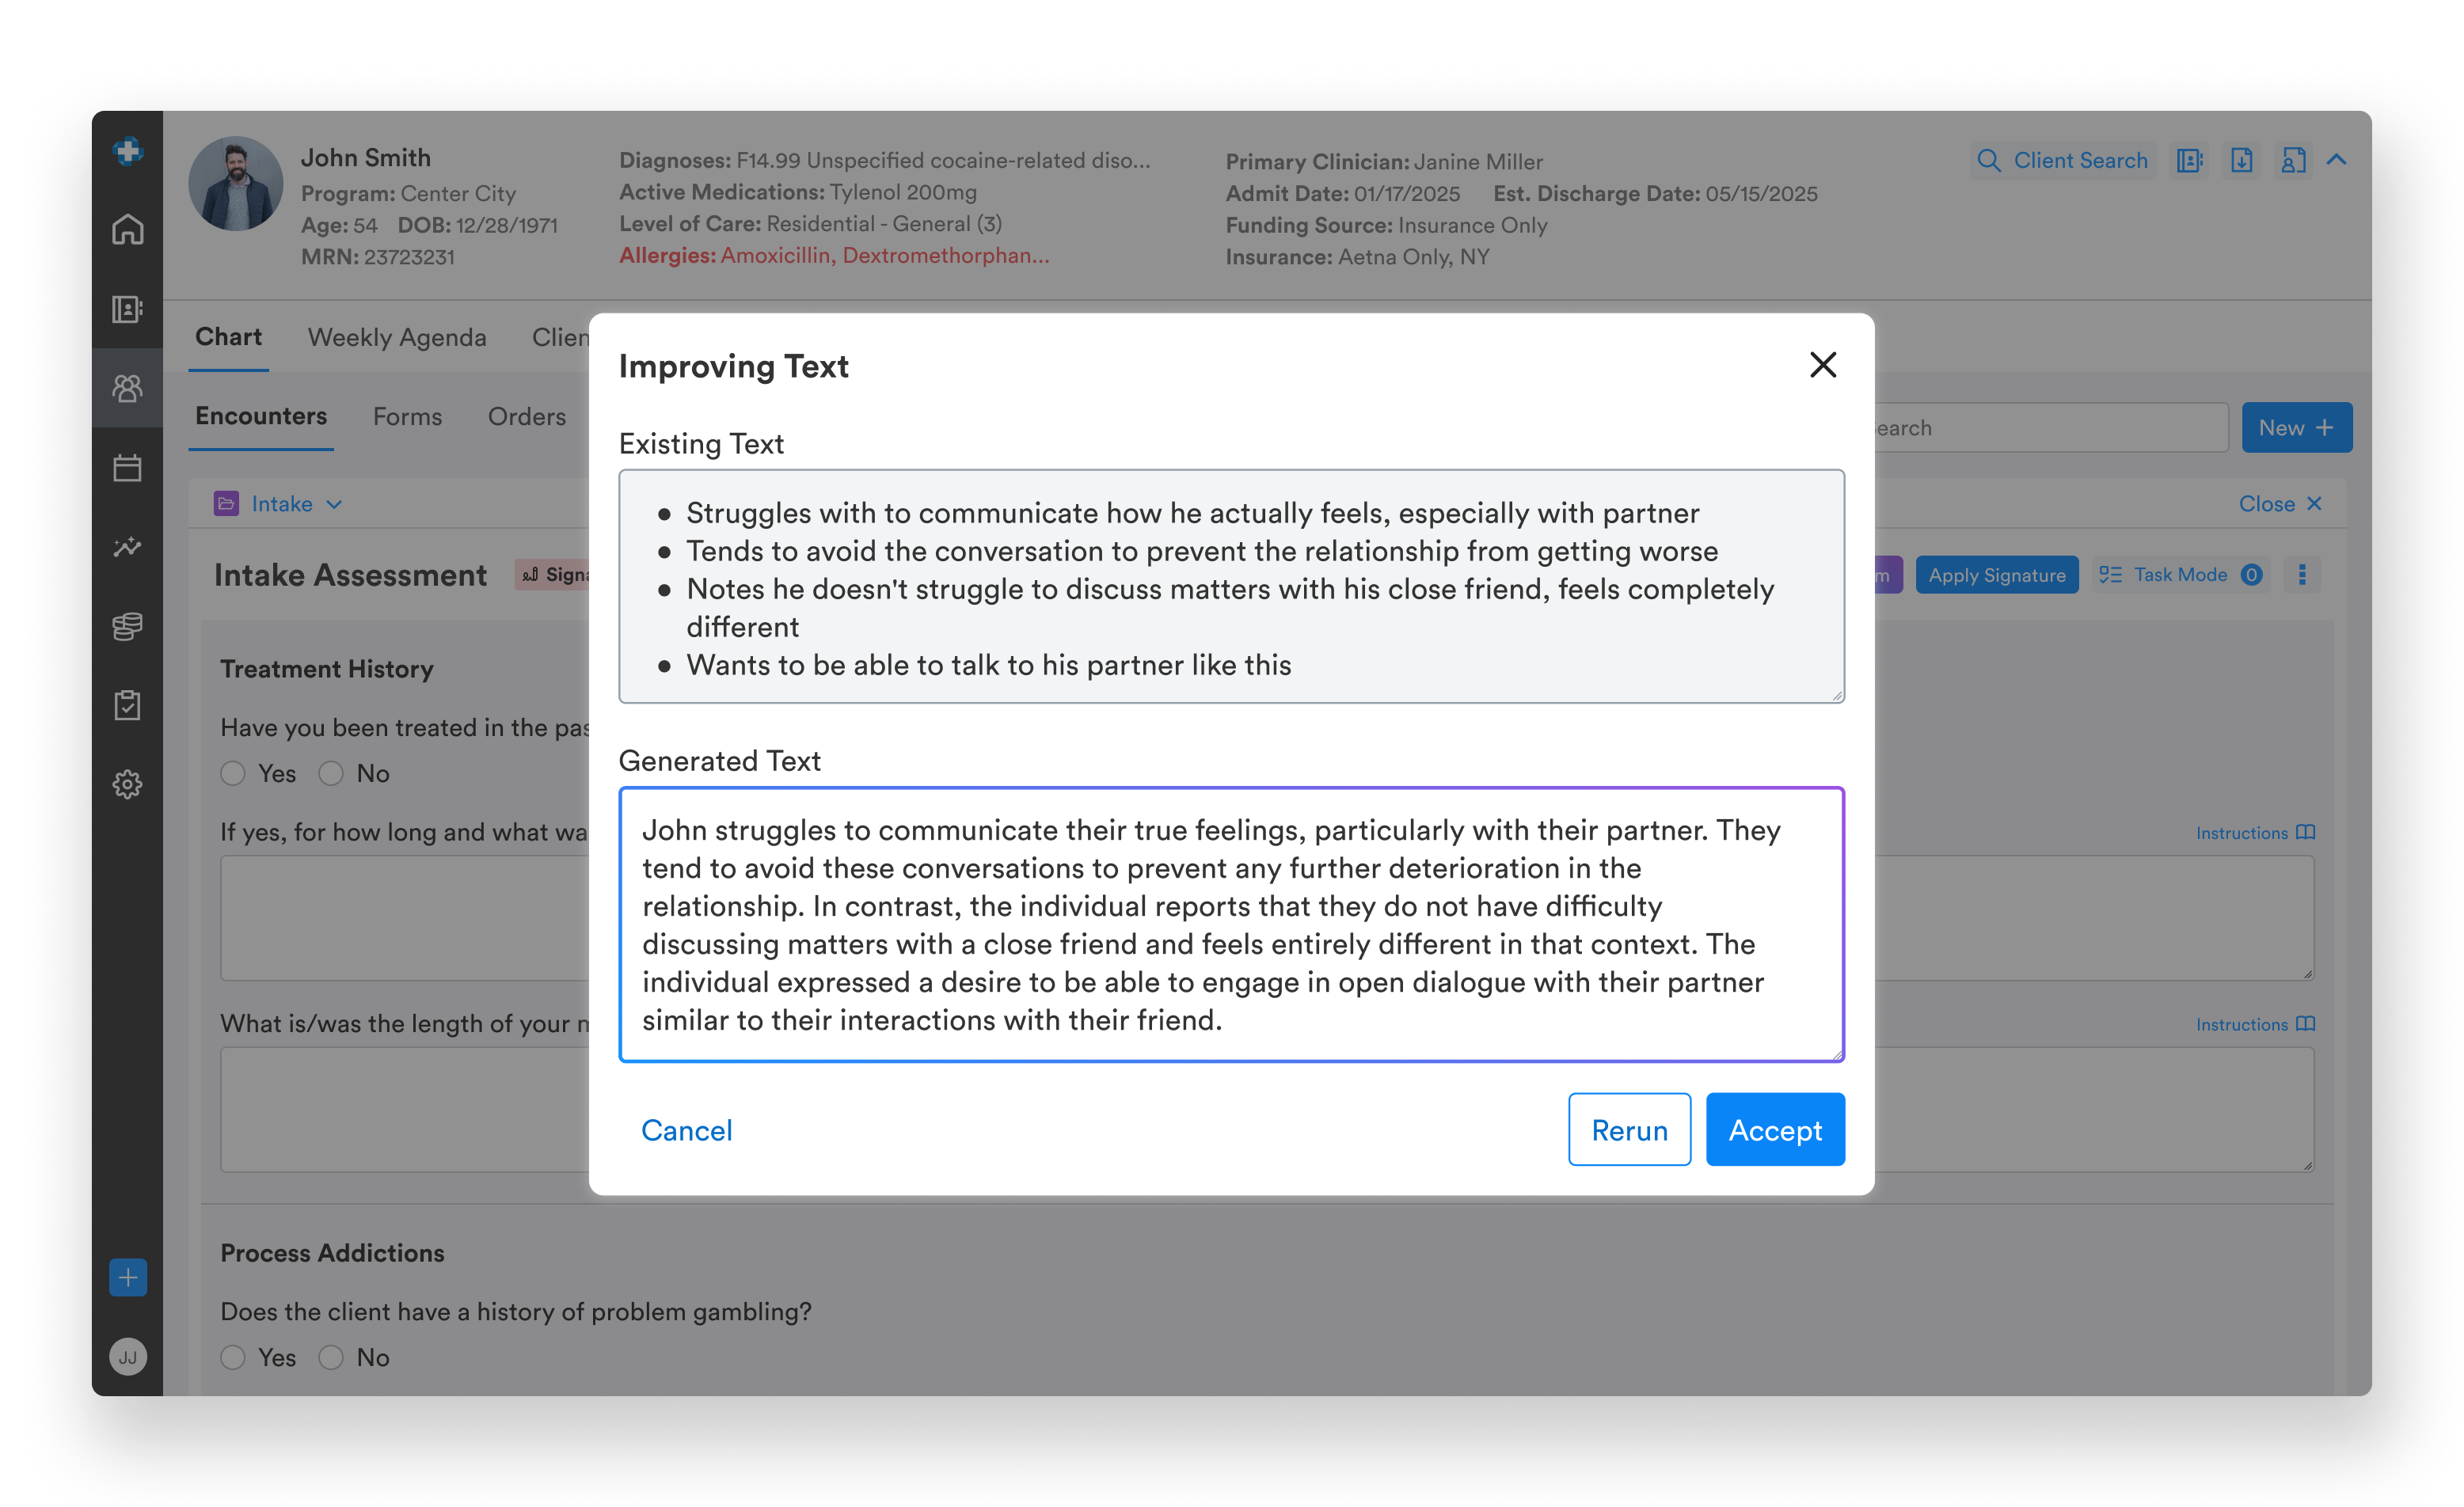This screenshot has height=1507, width=2464.
Task: Open the three-dot more options menu
Action: tap(2302, 575)
